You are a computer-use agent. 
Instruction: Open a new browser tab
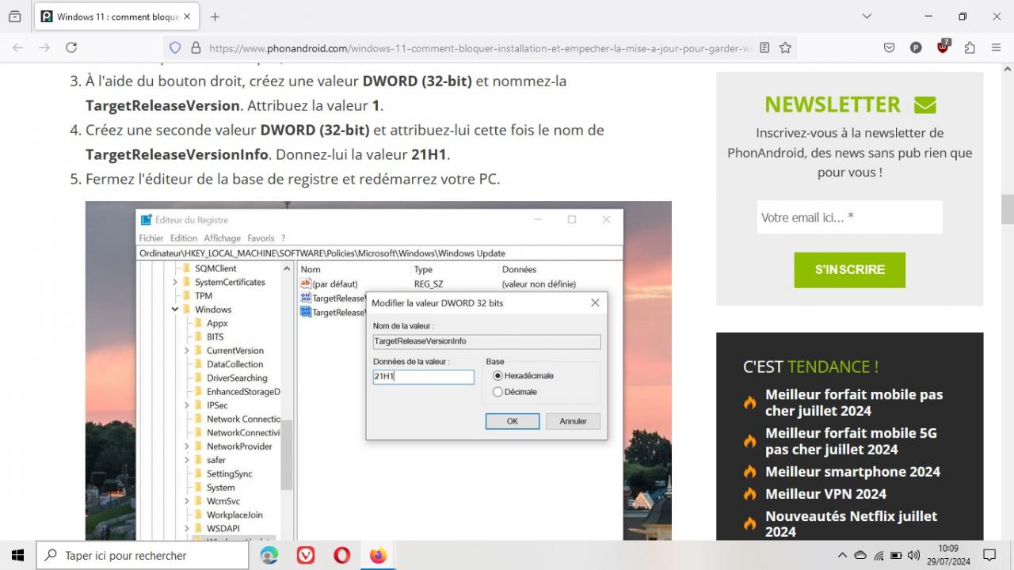point(215,17)
